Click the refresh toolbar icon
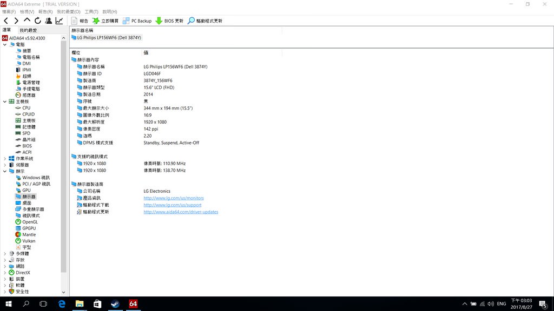Viewport: 554px width, 311px height. click(37, 21)
